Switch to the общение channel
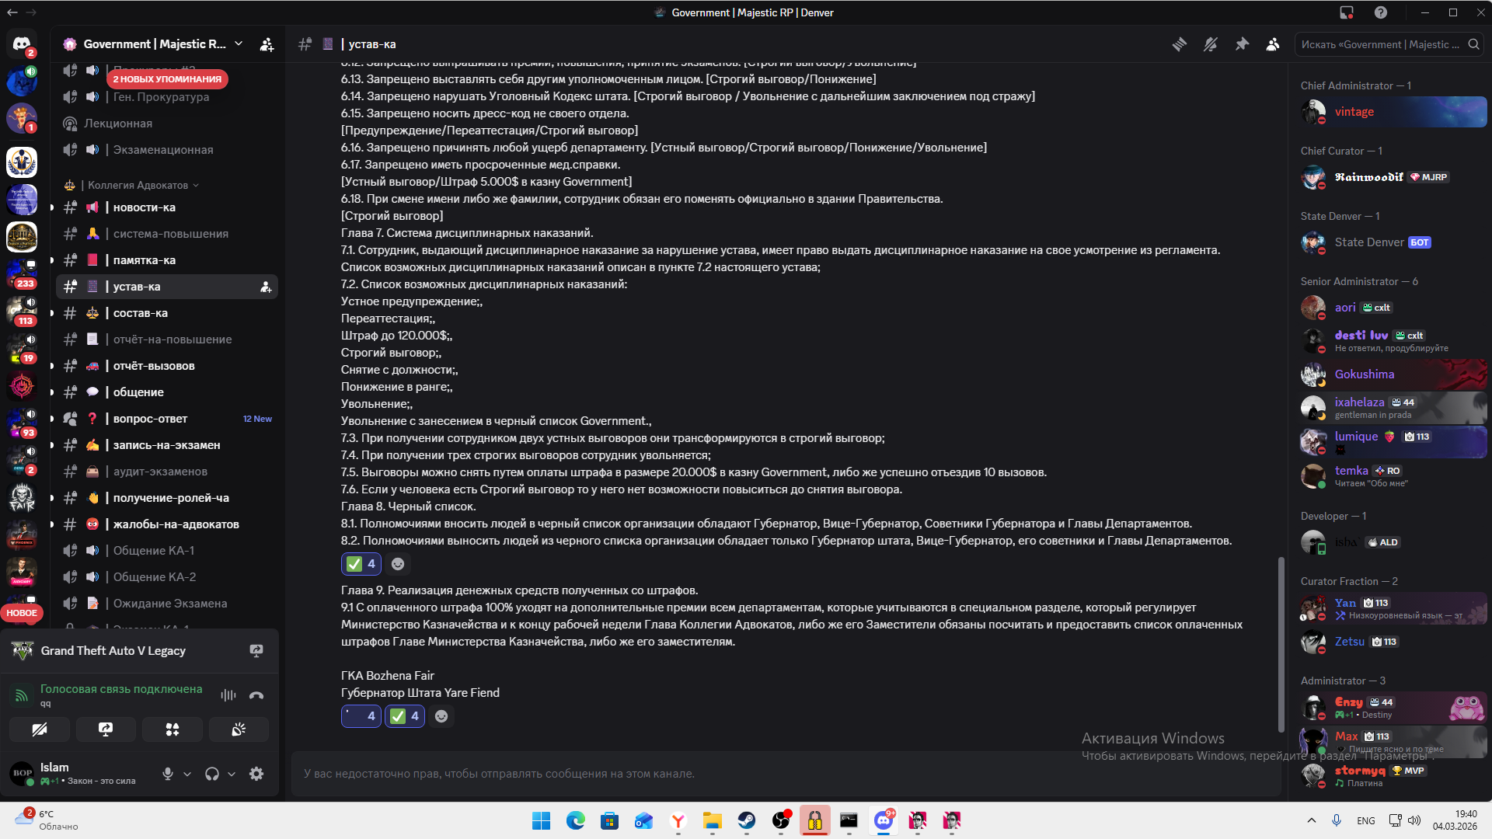This screenshot has width=1492, height=839. coord(138,392)
